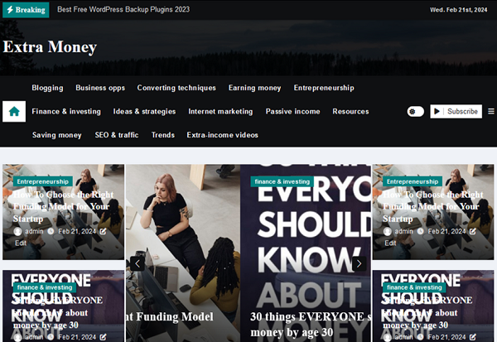This screenshot has width=497, height=342.
Task: Go to the next slide arrow
Action: pyautogui.click(x=359, y=263)
